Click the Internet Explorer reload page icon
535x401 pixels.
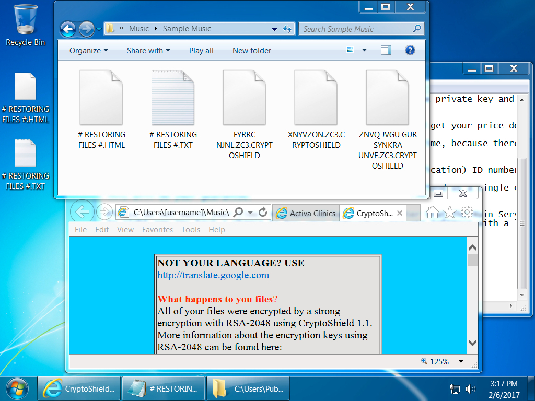263,213
